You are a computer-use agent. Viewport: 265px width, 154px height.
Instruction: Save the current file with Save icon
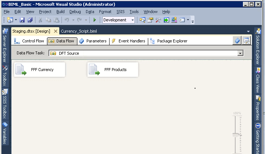22,20
